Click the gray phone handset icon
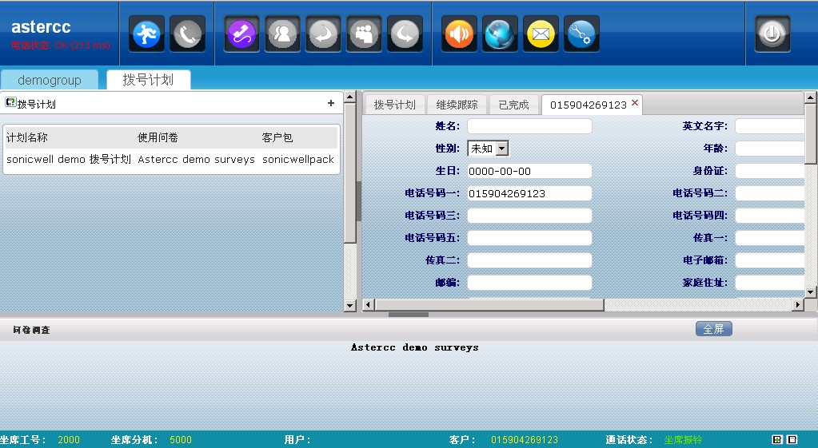The height and width of the screenshot is (448, 818). pyautogui.click(x=187, y=34)
